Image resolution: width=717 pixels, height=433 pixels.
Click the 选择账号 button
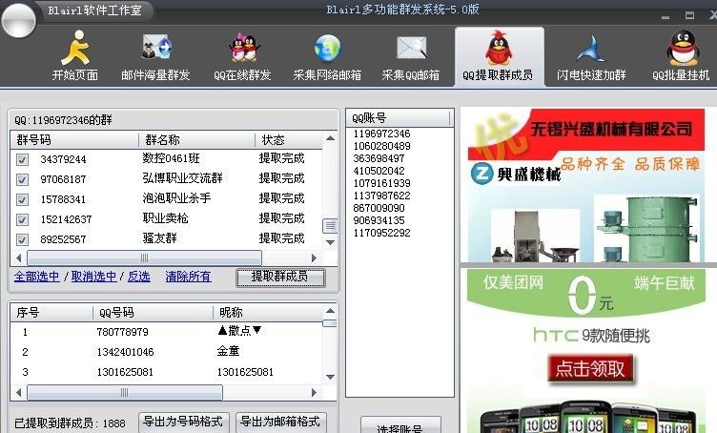tap(400, 425)
